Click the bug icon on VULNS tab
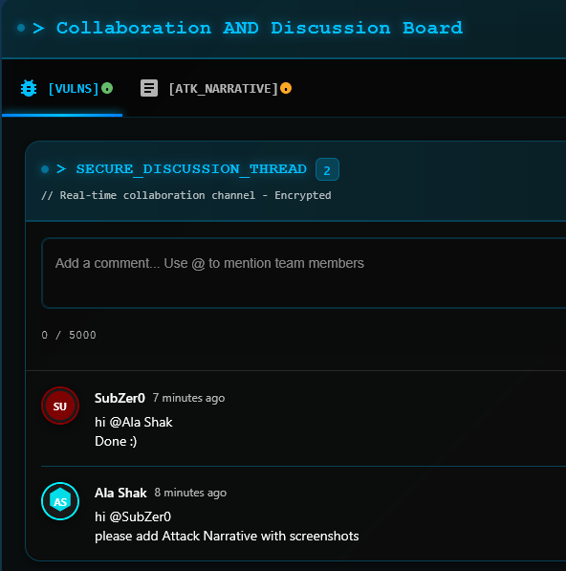The image size is (566, 571). click(29, 88)
